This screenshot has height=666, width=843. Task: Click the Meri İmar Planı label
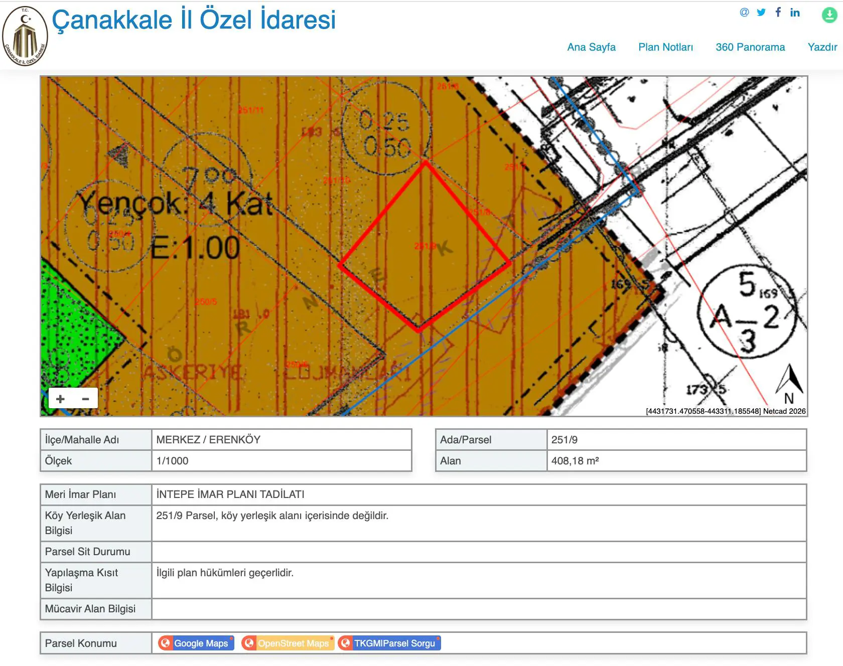[80, 494]
